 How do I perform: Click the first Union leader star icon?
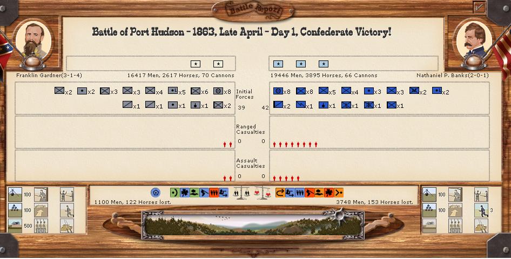[x=278, y=64]
